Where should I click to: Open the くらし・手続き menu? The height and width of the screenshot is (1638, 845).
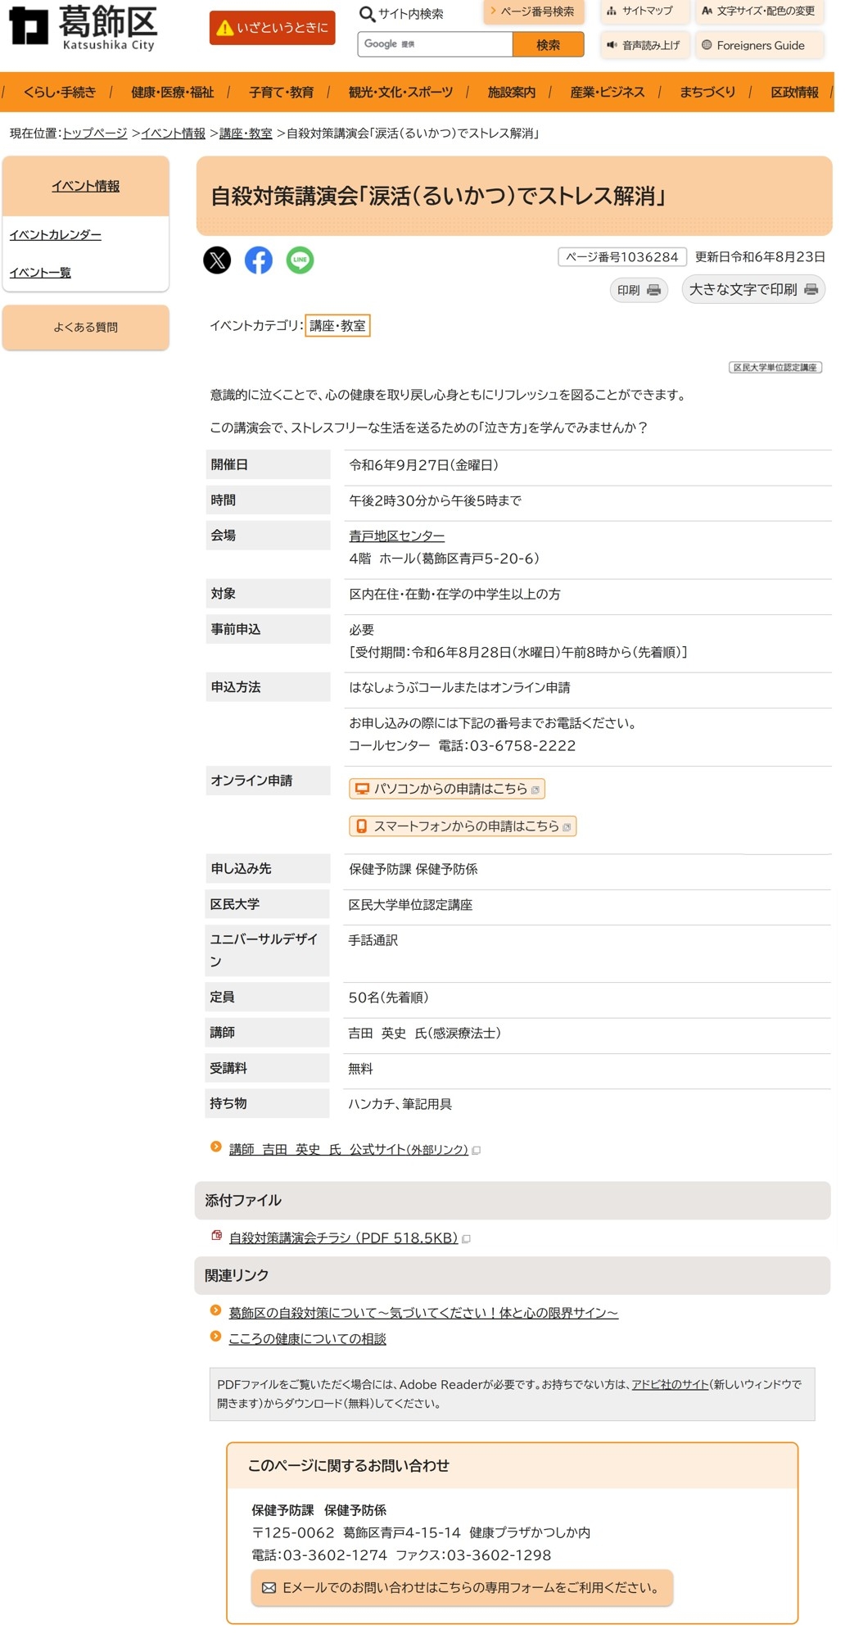[x=60, y=93]
